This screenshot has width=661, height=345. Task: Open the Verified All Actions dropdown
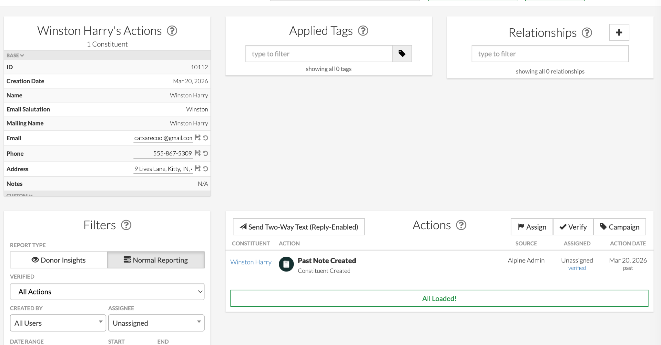pos(107,292)
